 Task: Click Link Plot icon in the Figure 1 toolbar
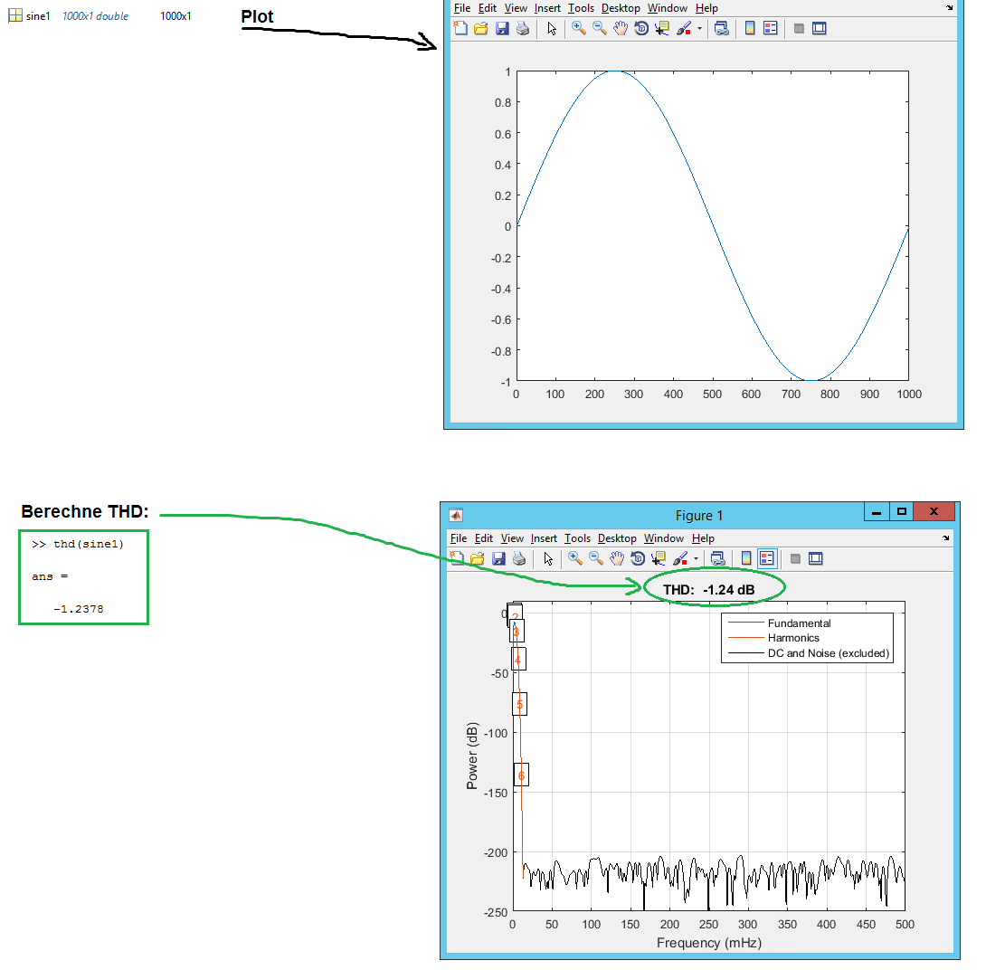point(717,558)
